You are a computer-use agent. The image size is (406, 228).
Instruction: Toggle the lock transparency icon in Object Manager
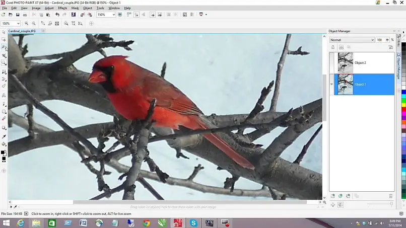(333, 47)
